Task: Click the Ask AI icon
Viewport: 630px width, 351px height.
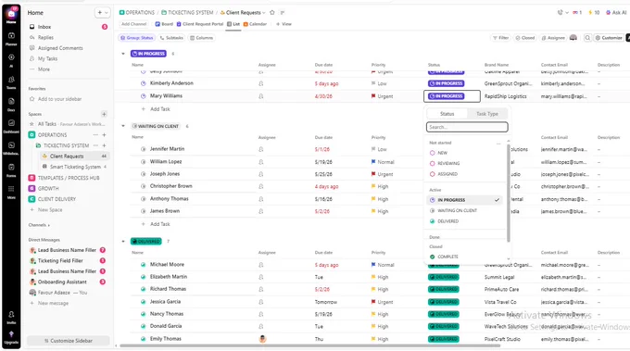Action: [x=609, y=12]
